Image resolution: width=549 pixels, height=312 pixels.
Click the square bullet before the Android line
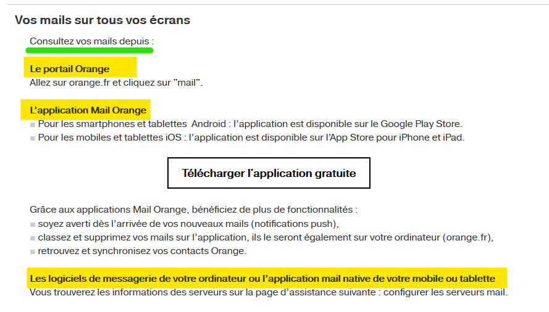[x=33, y=125]
